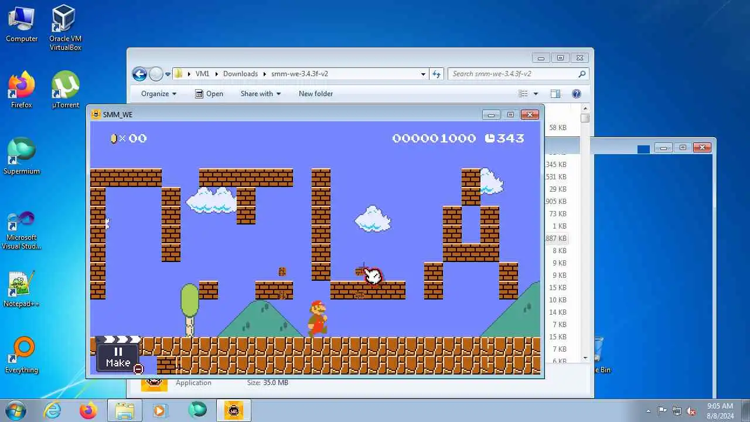Click the score 000001000 in game
The height and width of the screenshot is (422, 750).
pyautogui.click(x=434, y=138)
